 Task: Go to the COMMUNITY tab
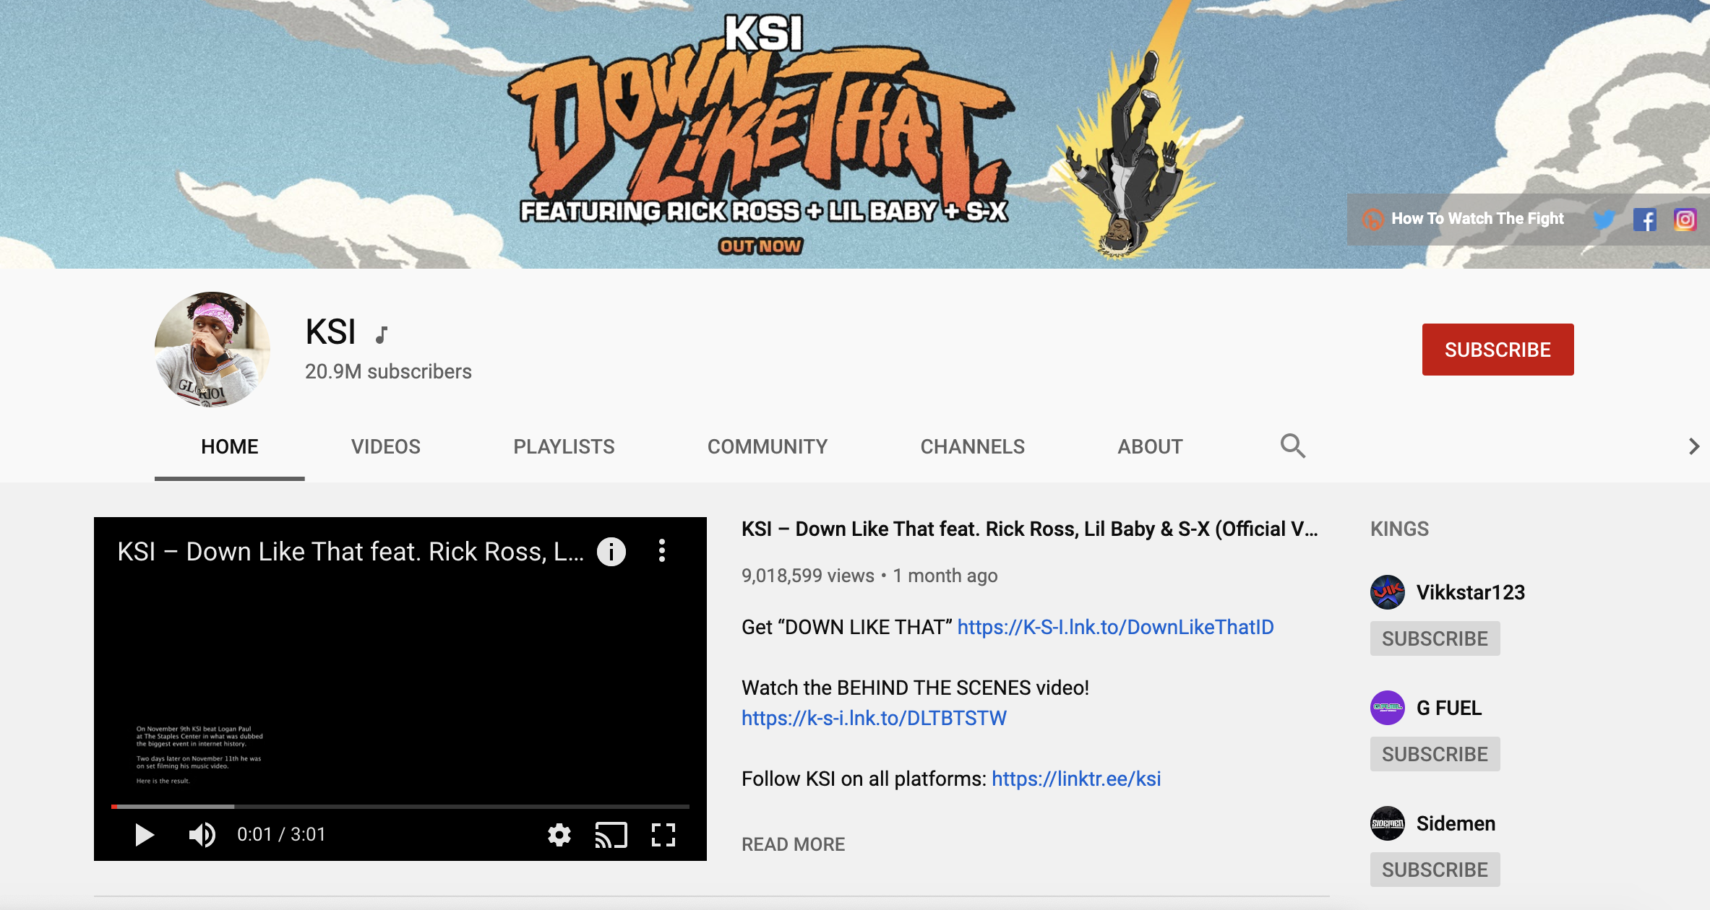click(768, 446)
